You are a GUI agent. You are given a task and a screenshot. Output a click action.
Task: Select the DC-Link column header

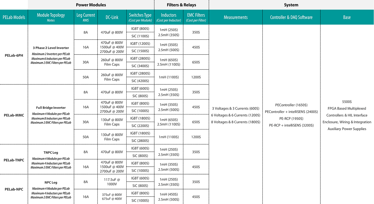(112, 17)
